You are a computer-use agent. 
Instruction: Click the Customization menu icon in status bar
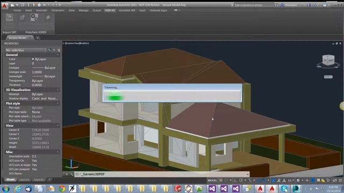pos(340,180)
